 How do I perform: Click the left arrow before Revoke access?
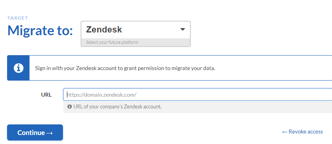point(284,132)
